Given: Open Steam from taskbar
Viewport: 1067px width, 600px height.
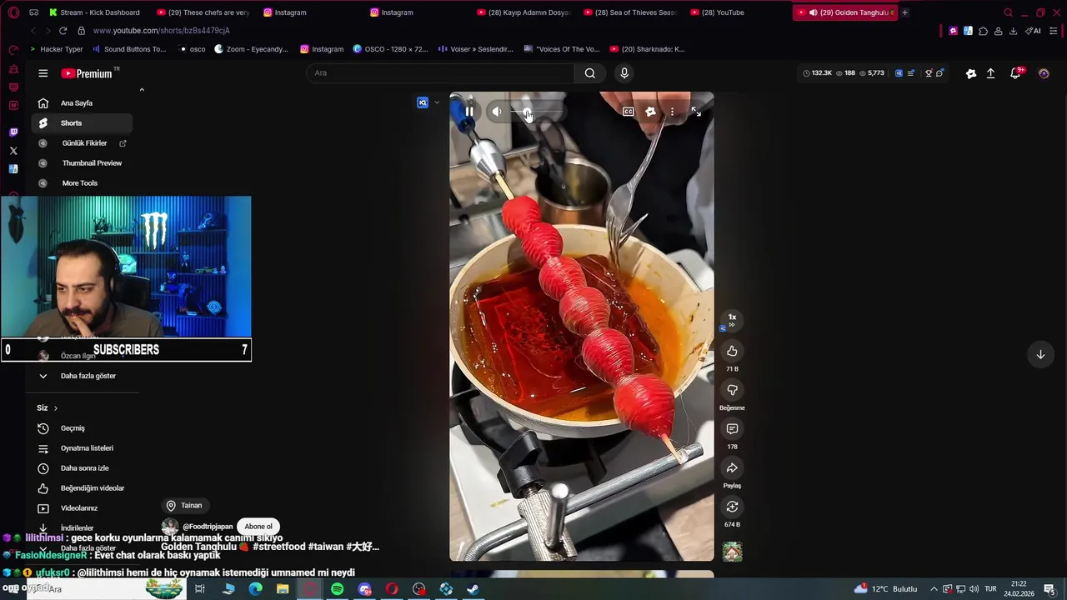Looking at the screenshot, I should pos(473,589).
